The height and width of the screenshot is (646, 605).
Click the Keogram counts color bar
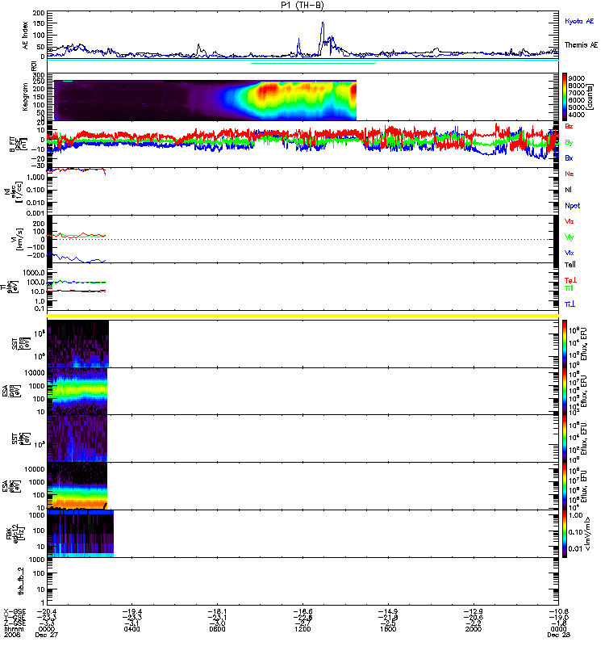click(565, 97)
